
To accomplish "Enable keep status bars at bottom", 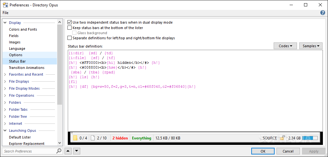I will pyautogui.click(x=69, y=27).
